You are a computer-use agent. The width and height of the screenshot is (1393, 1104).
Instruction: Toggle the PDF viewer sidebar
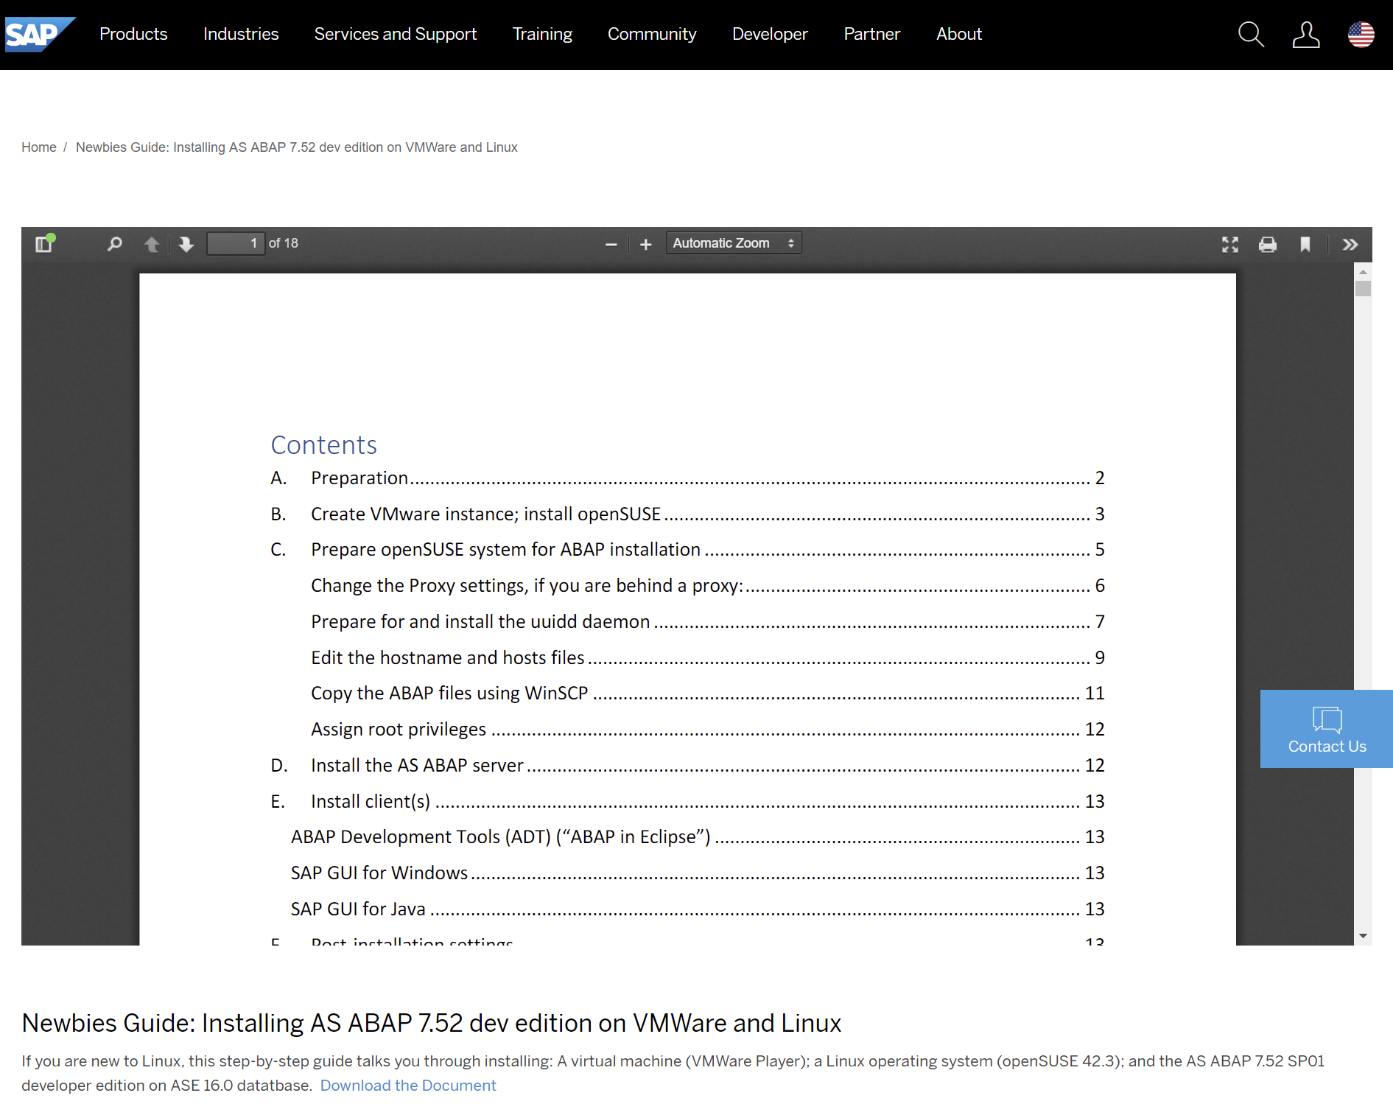44,243
